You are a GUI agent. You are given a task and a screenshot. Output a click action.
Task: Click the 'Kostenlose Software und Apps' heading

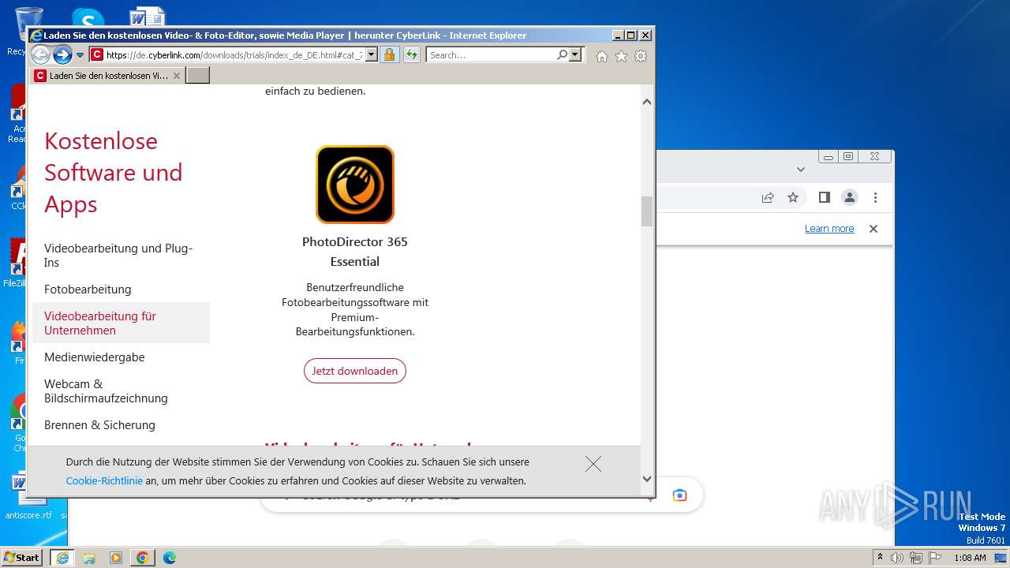pos(114,173)
